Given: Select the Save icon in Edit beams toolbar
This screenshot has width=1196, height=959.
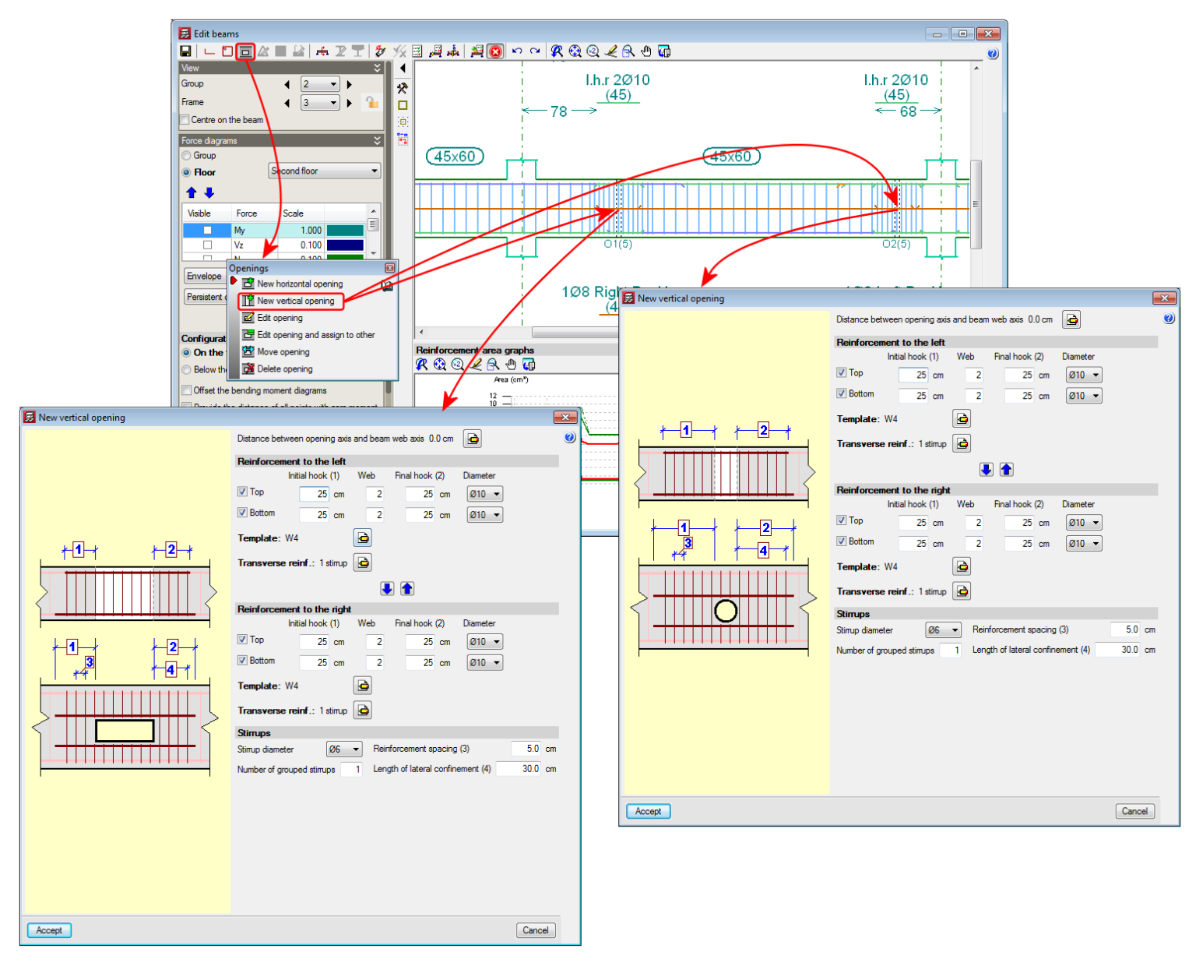Looking at the screenshot, I should 187,51.
